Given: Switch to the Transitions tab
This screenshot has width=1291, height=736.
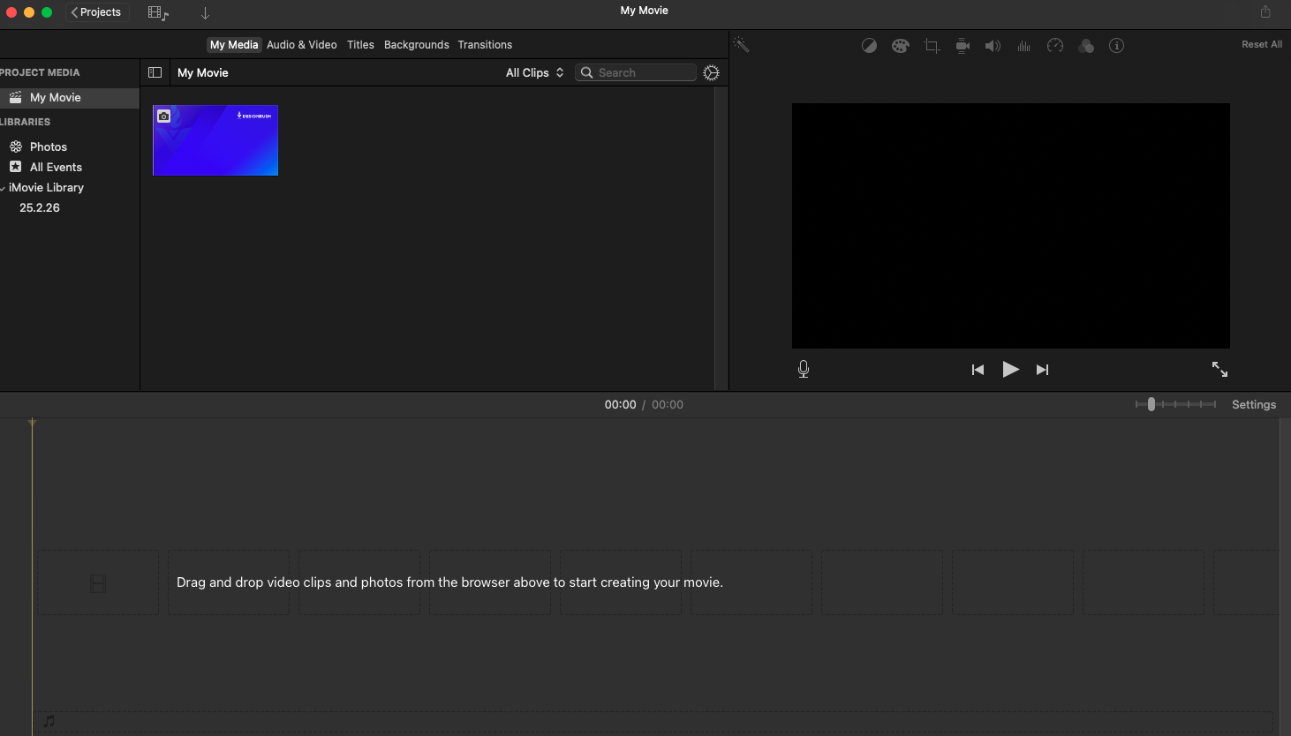Looking at the screenshot, I should 485,45.
